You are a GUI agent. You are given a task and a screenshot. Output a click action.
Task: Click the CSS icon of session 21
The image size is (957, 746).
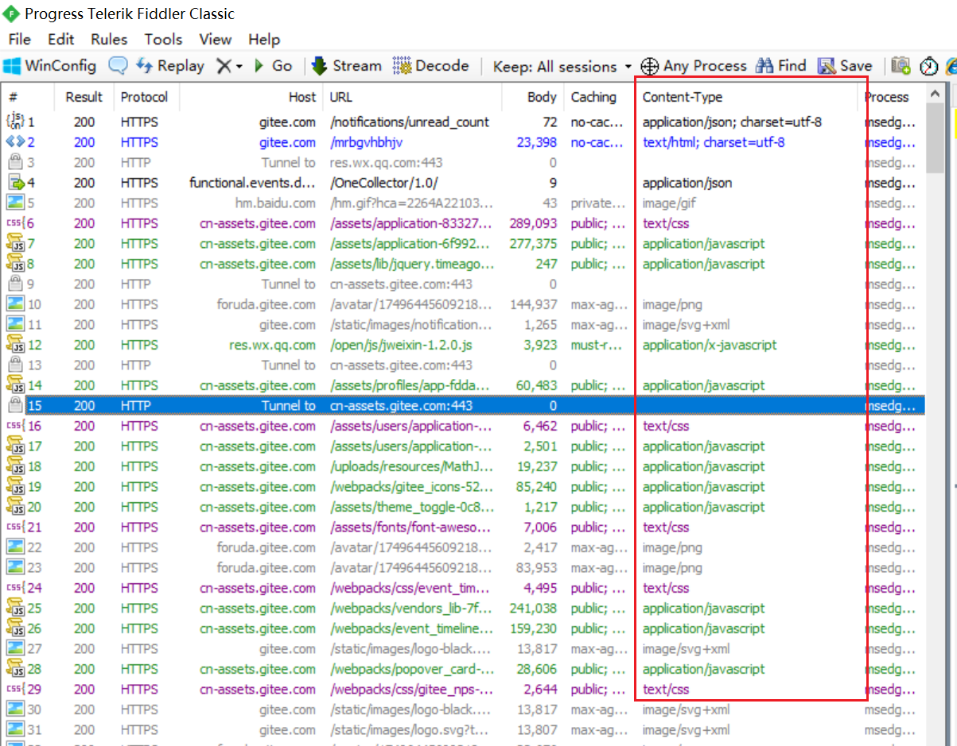(x=15, y=527)
